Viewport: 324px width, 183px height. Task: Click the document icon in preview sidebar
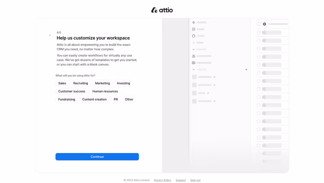194,36
